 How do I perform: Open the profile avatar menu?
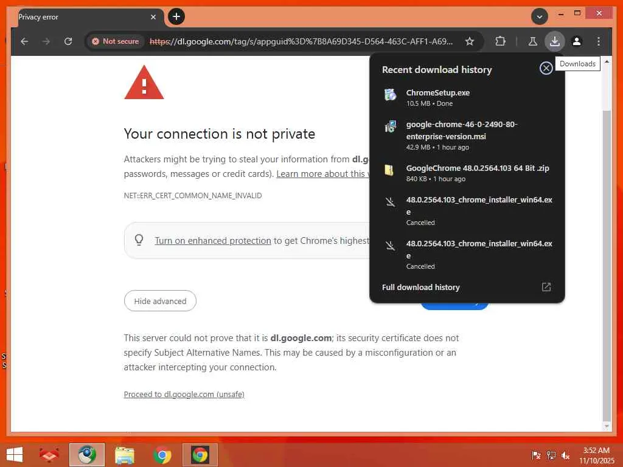click(x=577, y=41)
